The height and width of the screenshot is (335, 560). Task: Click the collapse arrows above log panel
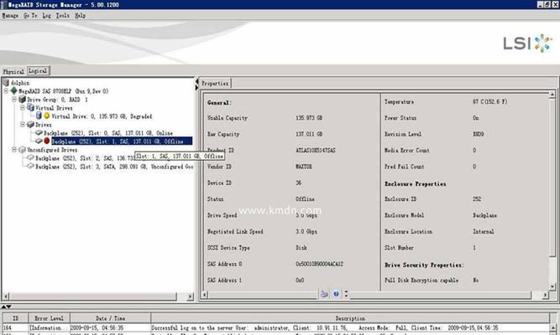tap(6, 307)
